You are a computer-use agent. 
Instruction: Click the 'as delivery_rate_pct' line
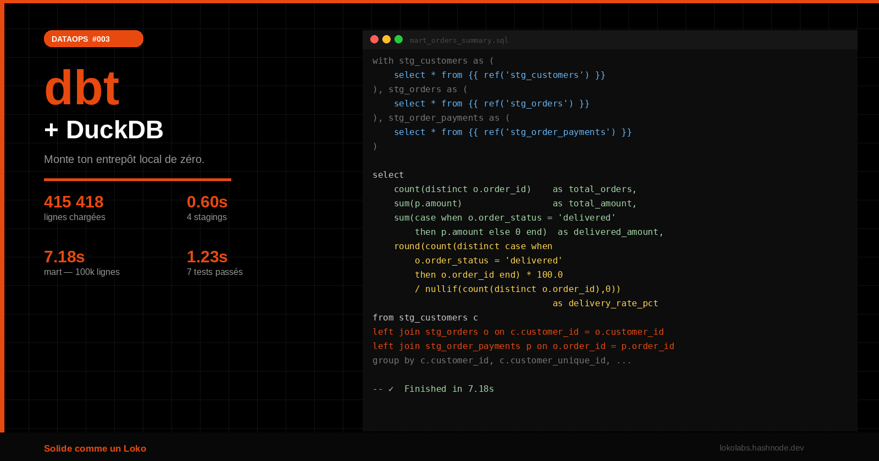coord(605,303)
